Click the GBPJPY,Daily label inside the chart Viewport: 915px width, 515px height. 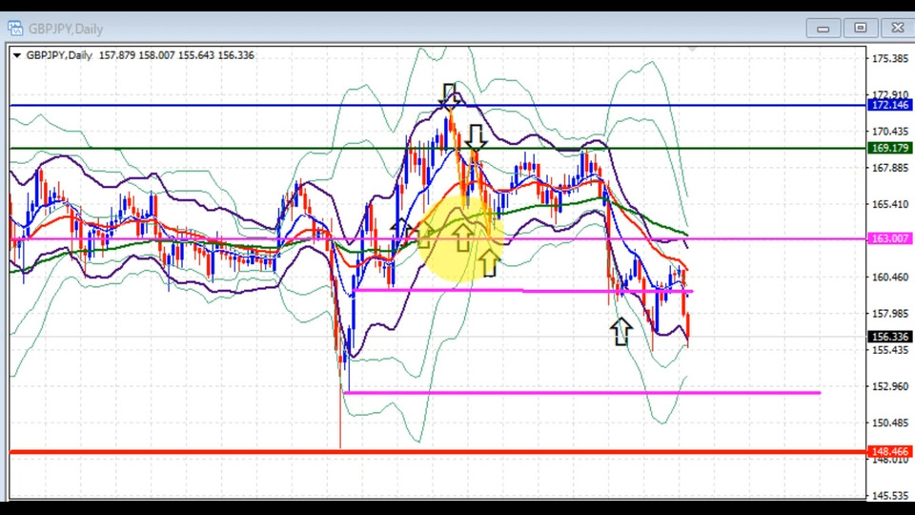coord(59,55)
